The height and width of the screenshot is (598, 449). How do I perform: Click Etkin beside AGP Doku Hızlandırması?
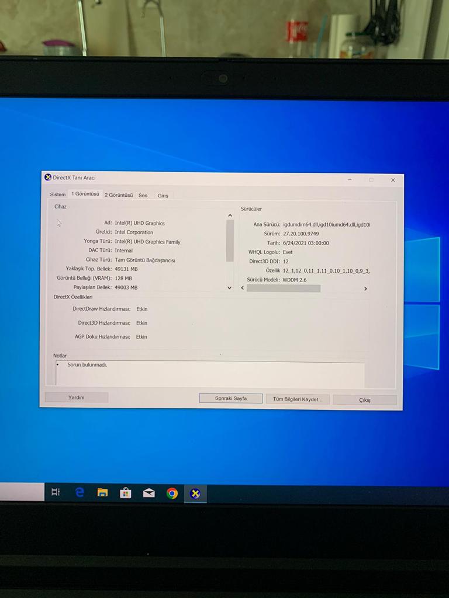tap(141, 337)
